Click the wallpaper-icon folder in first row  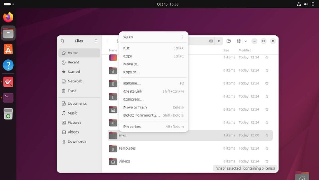click(113, 58)
